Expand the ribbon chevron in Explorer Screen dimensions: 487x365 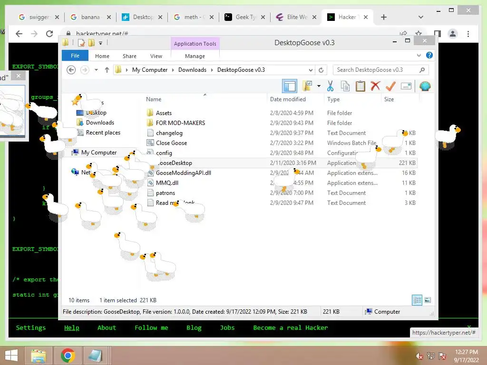click(x=419, y=56)
